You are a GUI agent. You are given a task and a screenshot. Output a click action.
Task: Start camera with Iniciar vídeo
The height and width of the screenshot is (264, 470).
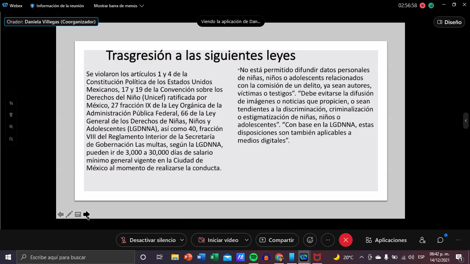218,240
